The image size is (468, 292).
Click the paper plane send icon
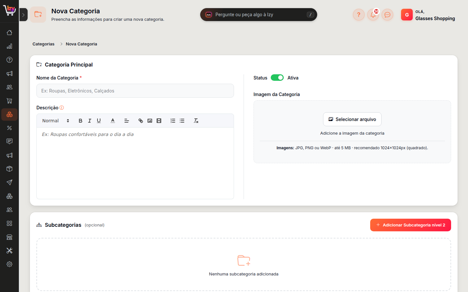(x=9, y=182)
